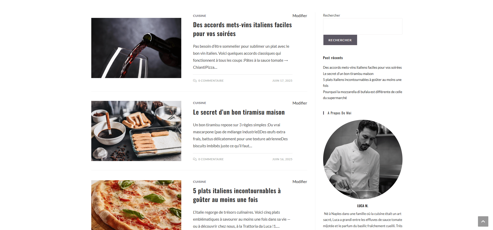Screen dimensions: 493x230
Task: Open the wine pouring post thumbnail
Action: 136,48
